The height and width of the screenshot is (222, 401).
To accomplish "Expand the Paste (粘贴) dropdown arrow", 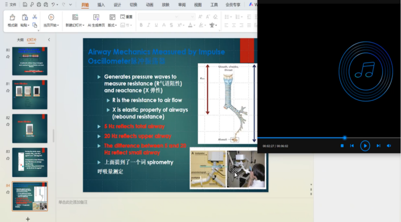I will pos(27,25).
